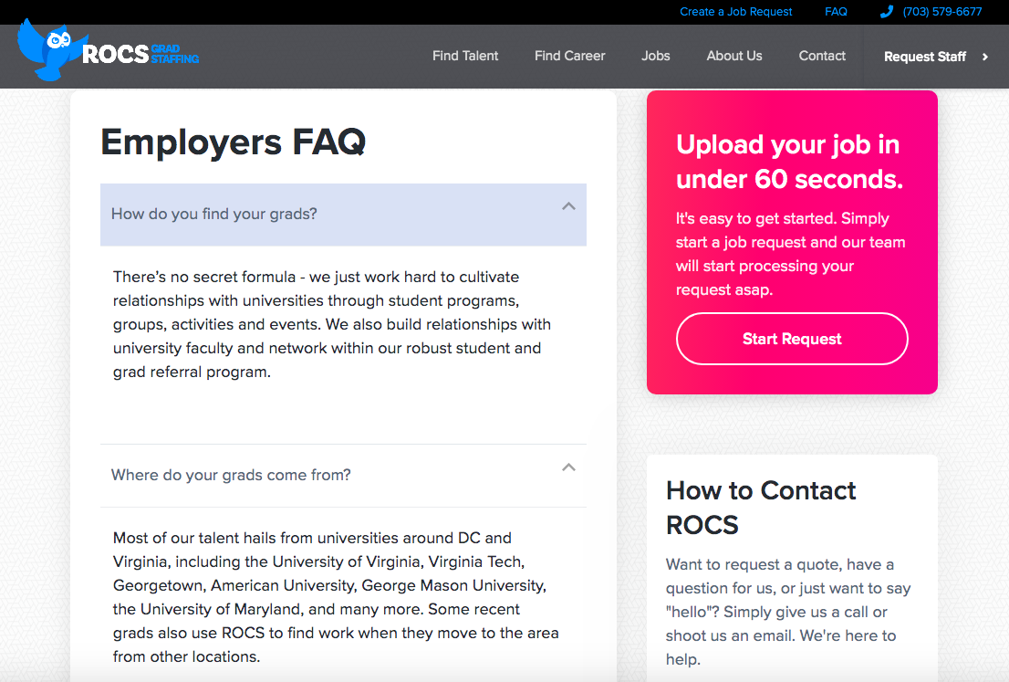Image resolution: width=1009 pixels, height=682 pixels.
Task: Open the Create a Job Request link
Action: pyautogui.click(x=735, y=12)
